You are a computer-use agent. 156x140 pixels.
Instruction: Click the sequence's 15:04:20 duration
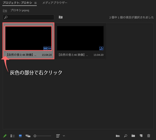click(x=98, y=55)
